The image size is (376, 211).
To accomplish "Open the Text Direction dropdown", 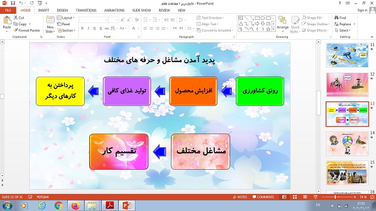I will click(x=210, y=18).
